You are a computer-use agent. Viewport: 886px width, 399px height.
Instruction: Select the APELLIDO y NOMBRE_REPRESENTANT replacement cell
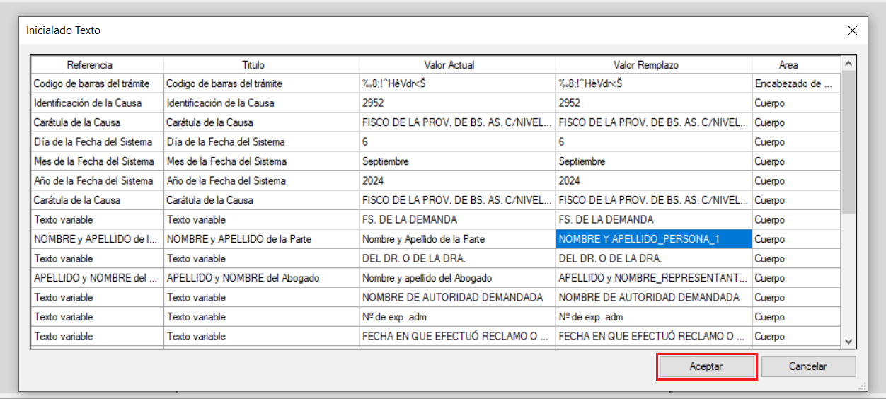tap(653, 278)
